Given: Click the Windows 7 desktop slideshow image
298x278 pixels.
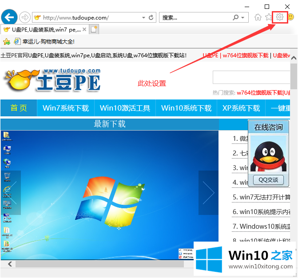Looking at the screenshot, I should pos(109,195).
